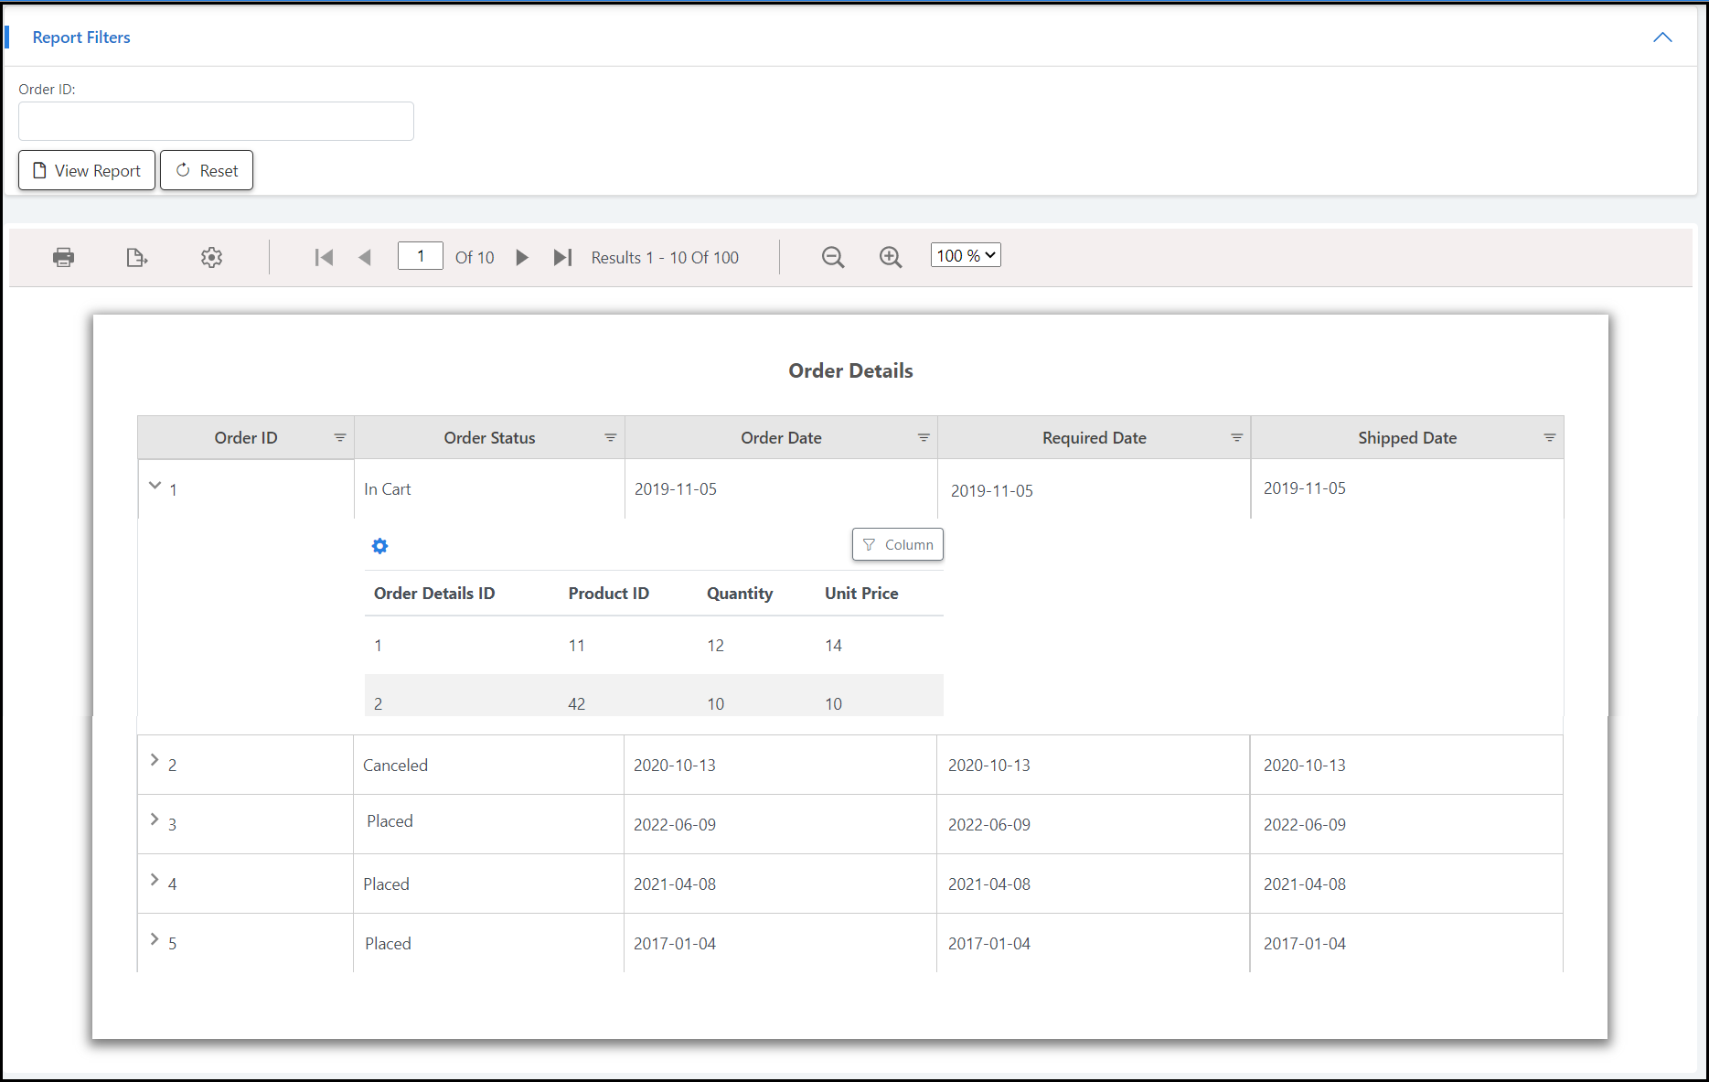The height and width of the screenshot is (1082, 1709).
Task: Open the Order ID column filter
Action: 339,437
